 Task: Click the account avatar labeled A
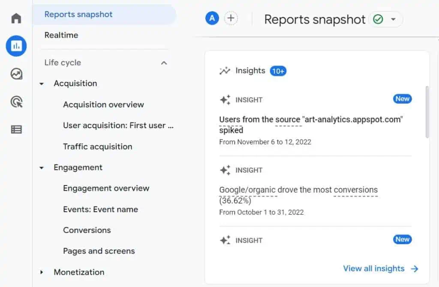pyautogui.click(x=212, y=18)
